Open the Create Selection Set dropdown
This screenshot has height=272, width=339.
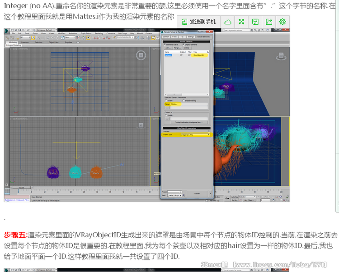click(125, 37)
